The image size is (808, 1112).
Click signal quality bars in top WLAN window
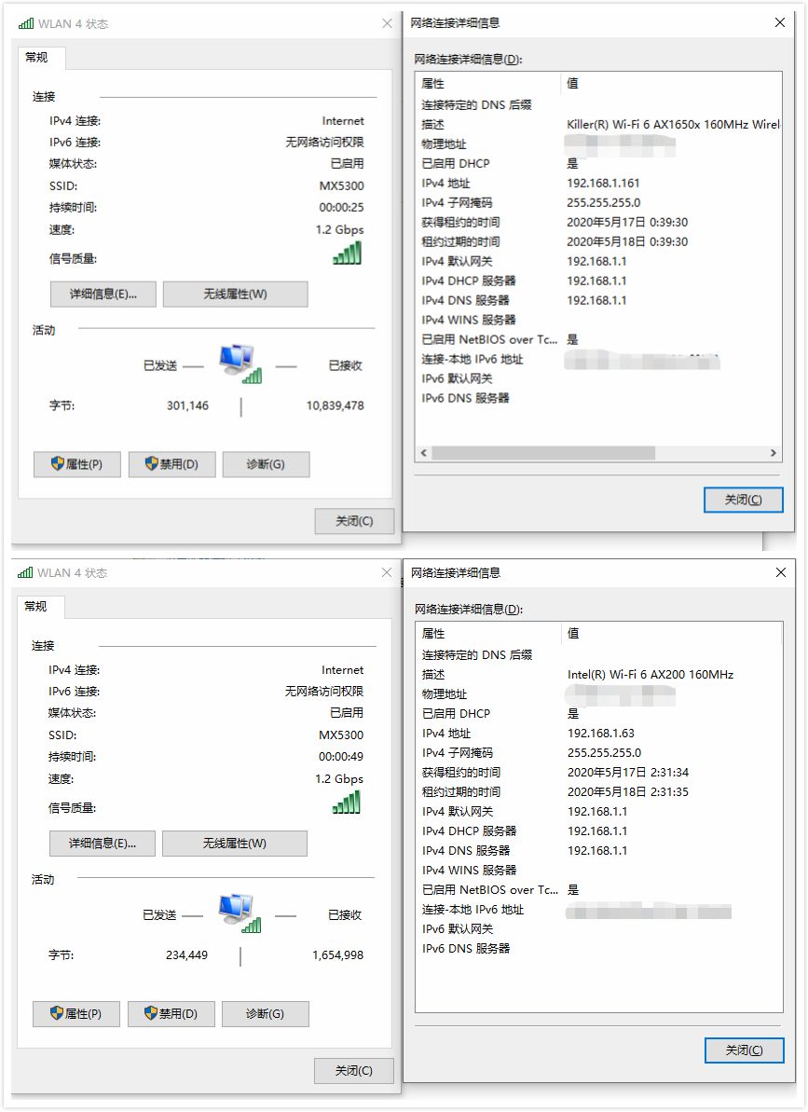tap(348, 254)
